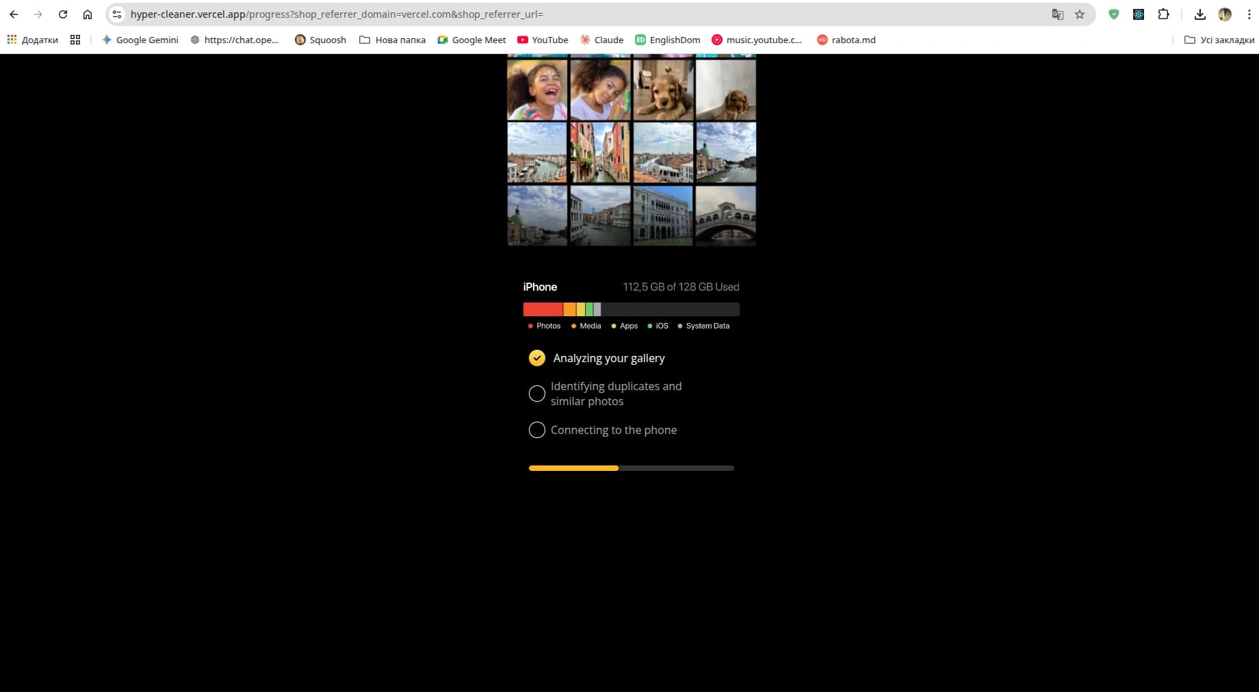The image size is (1259, 692).
Task: Click the address bar URL
Action: pyautogui.click(x=337, y=14)
